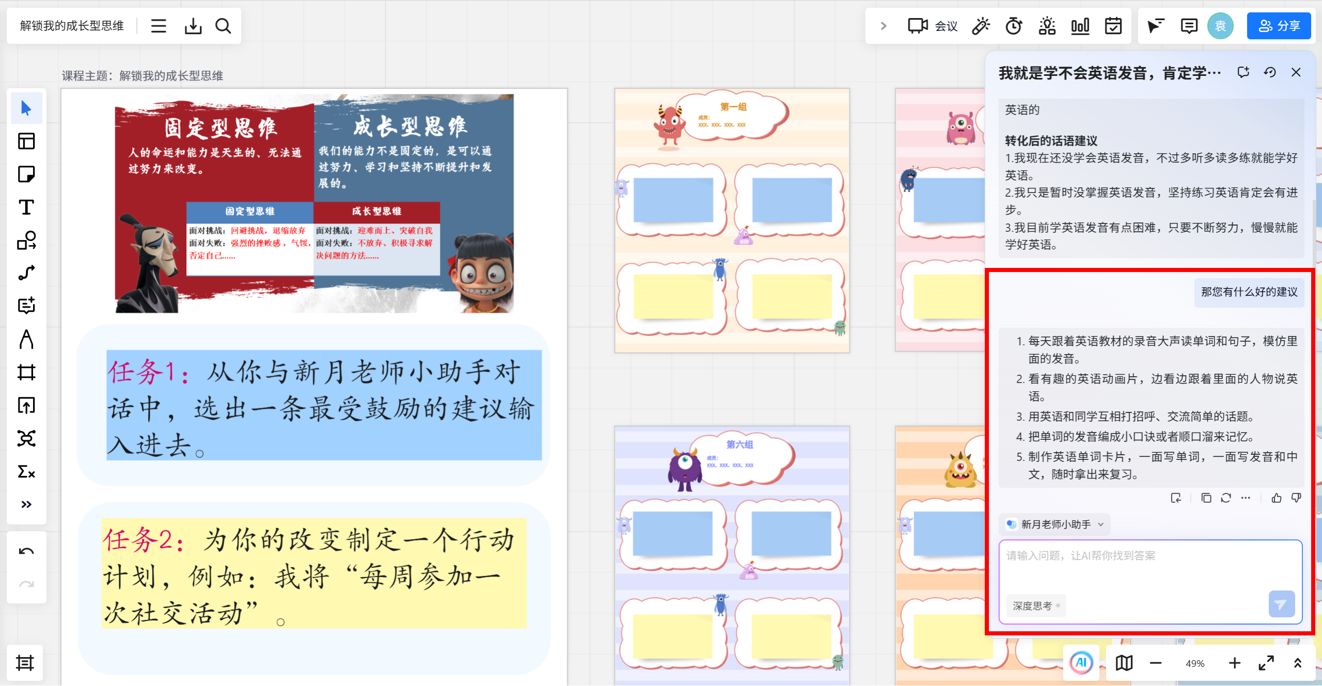Open the user avatar 袁

(x=1220, y=26)
